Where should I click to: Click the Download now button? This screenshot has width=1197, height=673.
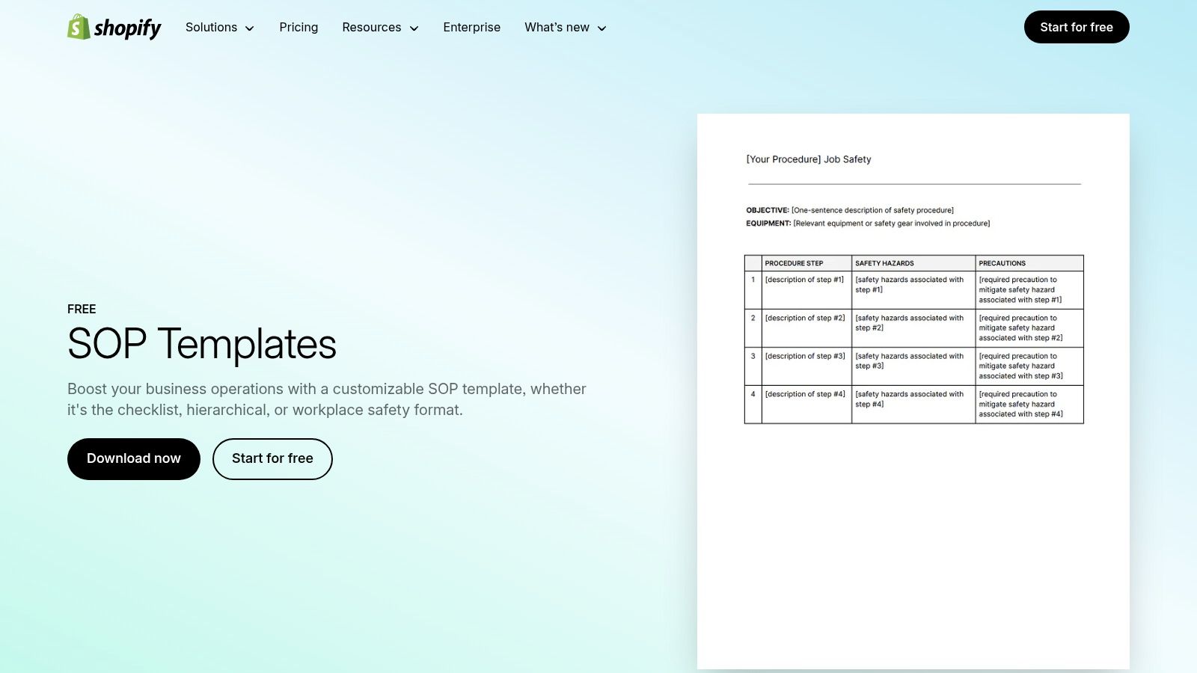pos(133,458)
